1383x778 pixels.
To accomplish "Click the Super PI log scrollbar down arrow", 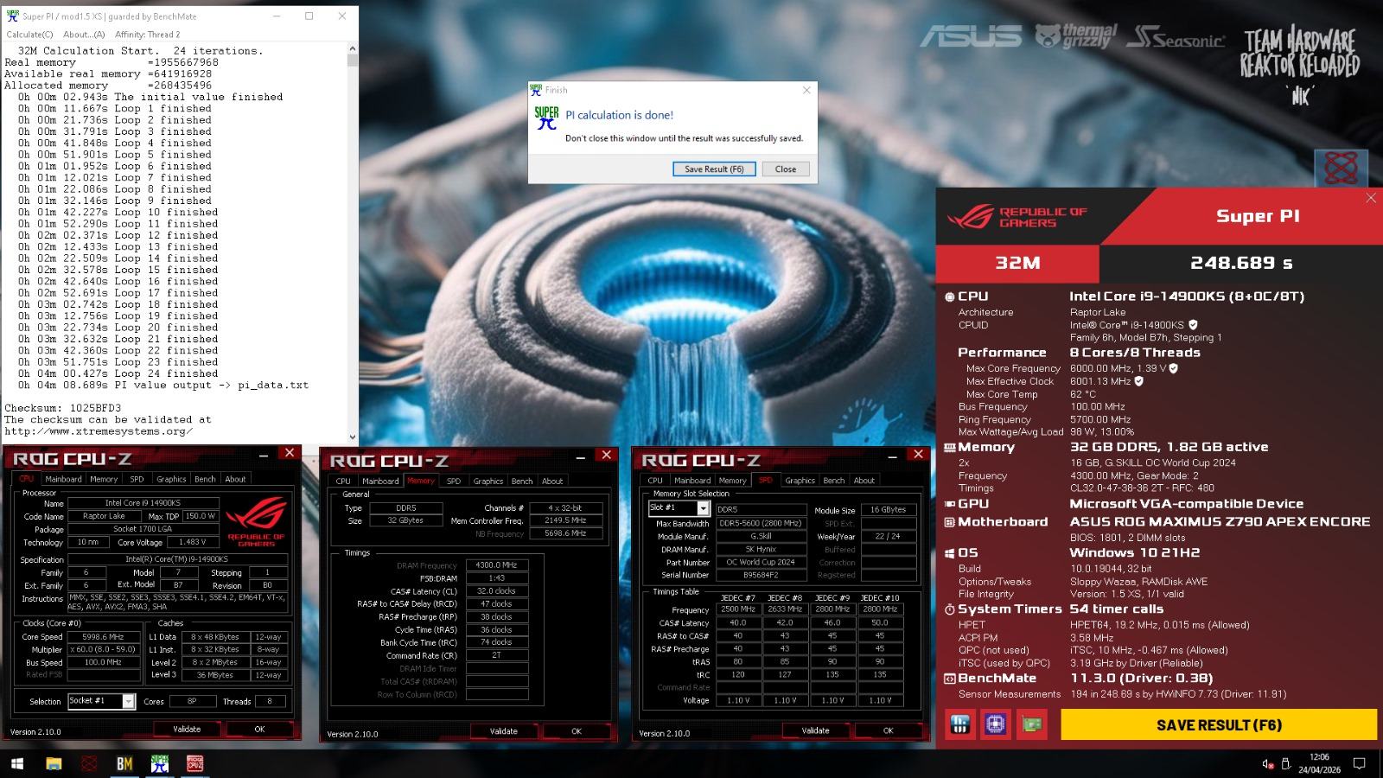I will [353, 437].
